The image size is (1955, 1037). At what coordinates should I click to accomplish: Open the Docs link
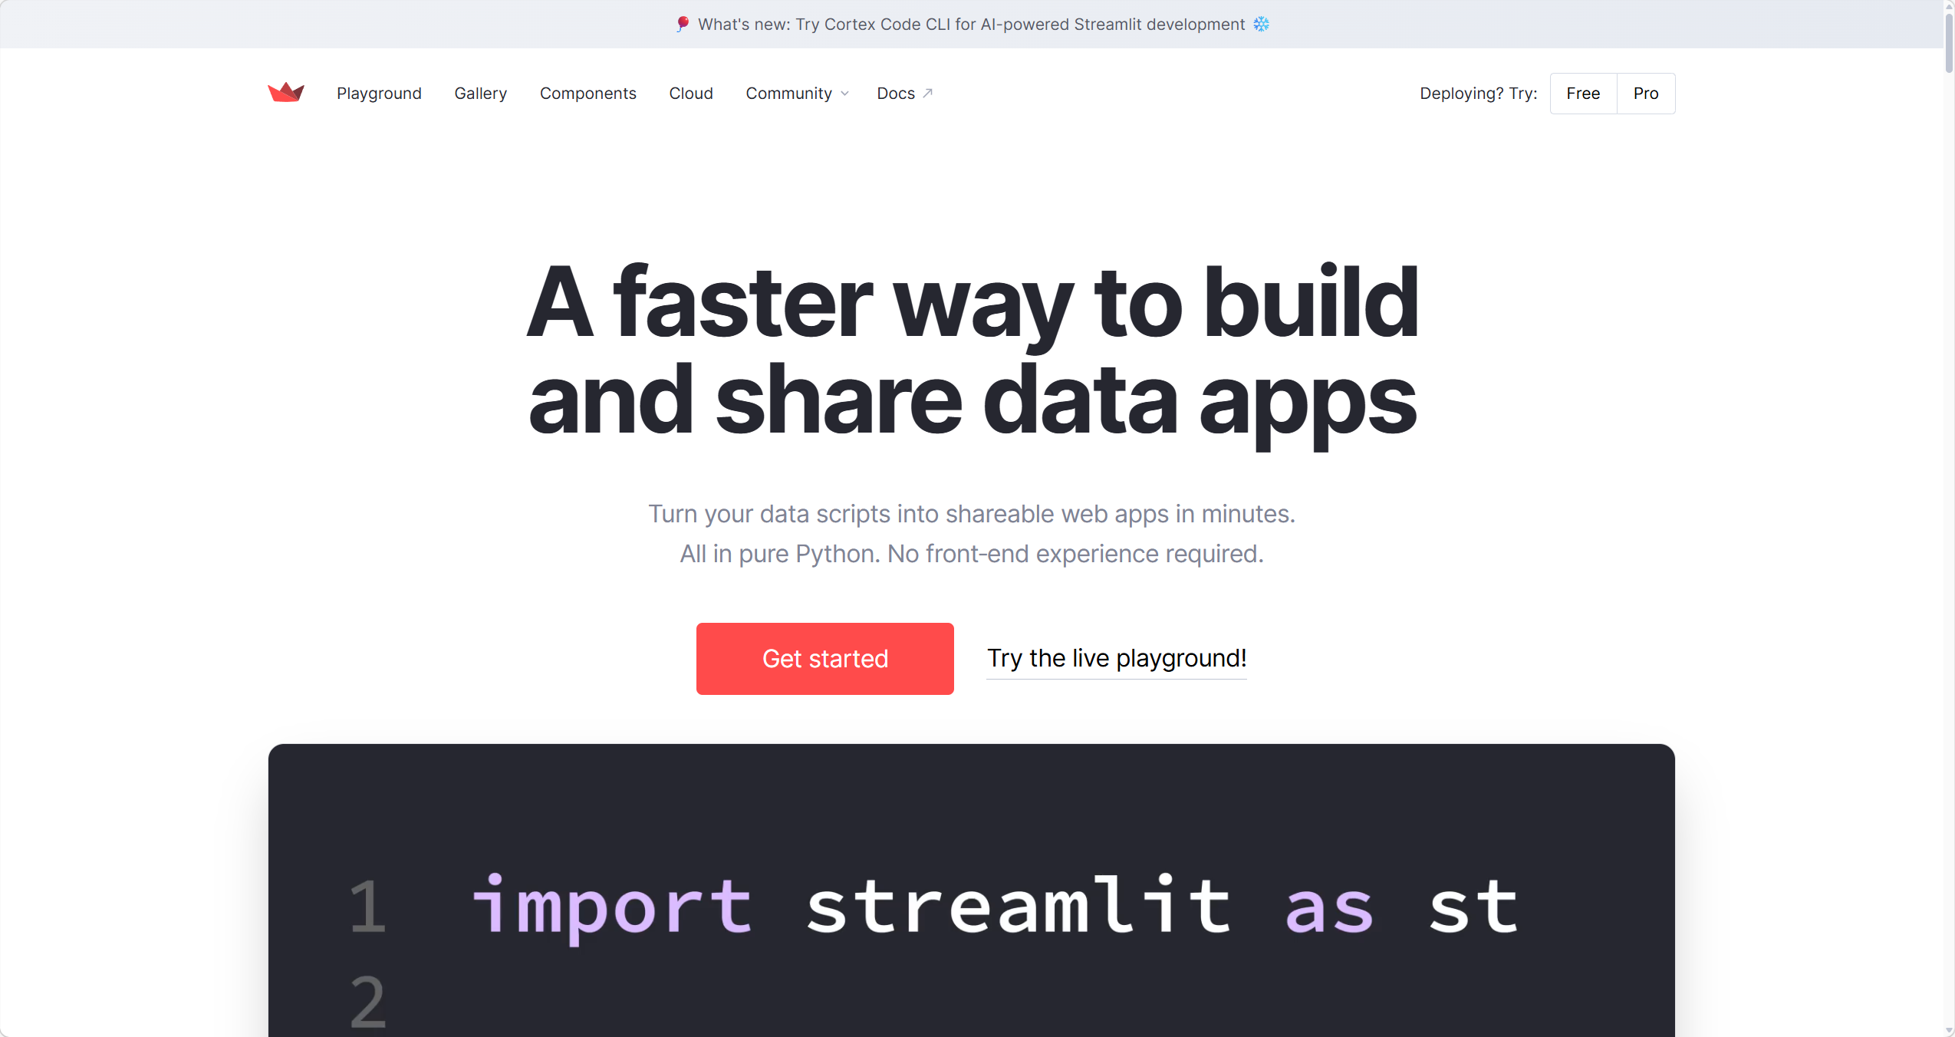pos(895,94)
